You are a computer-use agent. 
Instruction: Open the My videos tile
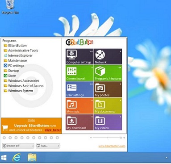pyautogui.click(x=108, y=122)
